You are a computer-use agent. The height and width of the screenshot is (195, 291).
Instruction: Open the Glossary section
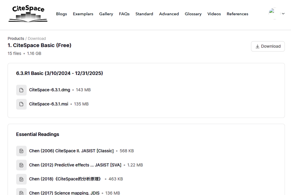click(193, 14)
